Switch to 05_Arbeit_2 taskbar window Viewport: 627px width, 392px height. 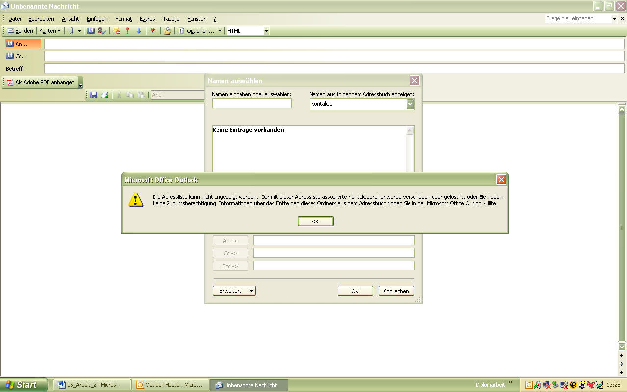(92, 385)
